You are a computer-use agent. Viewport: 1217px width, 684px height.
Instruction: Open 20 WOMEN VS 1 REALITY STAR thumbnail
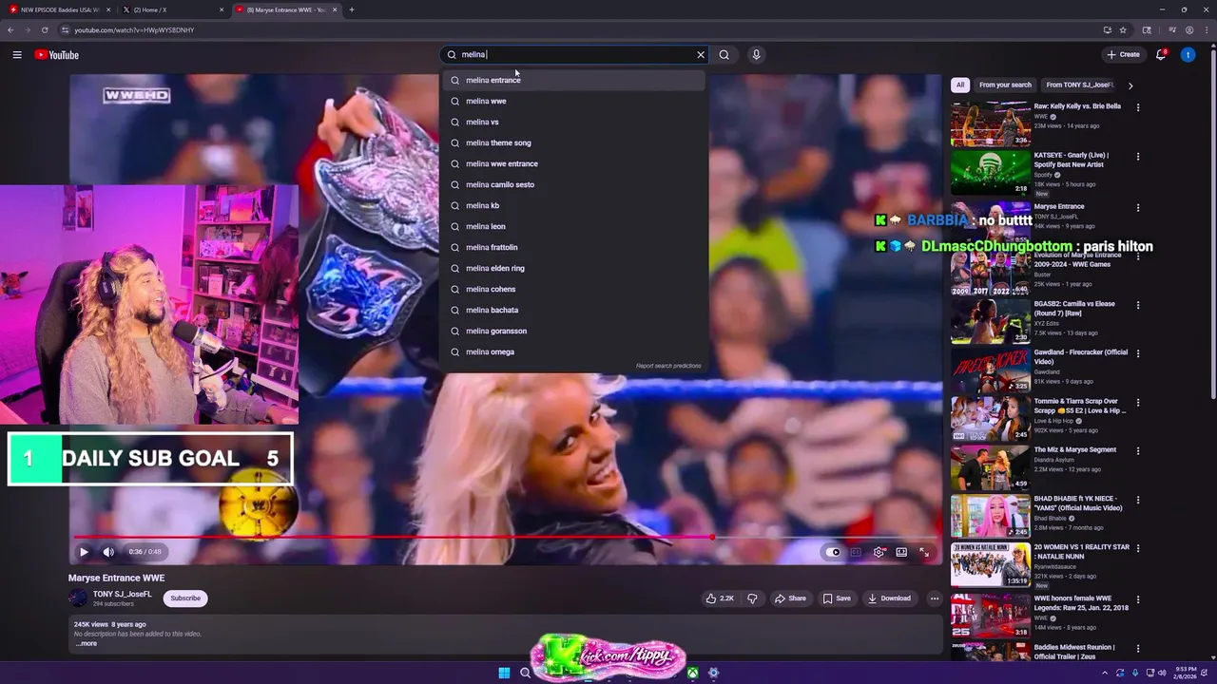(991, 564)
